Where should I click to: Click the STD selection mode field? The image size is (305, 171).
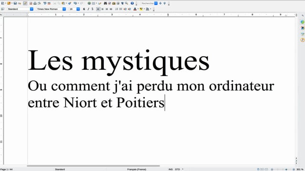(x=177, y=169)
